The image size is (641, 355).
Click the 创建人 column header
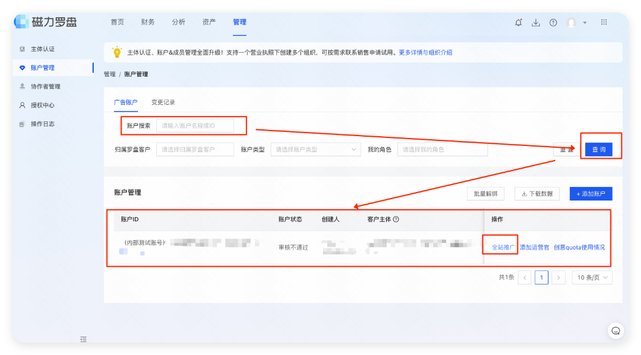(330, 219)
